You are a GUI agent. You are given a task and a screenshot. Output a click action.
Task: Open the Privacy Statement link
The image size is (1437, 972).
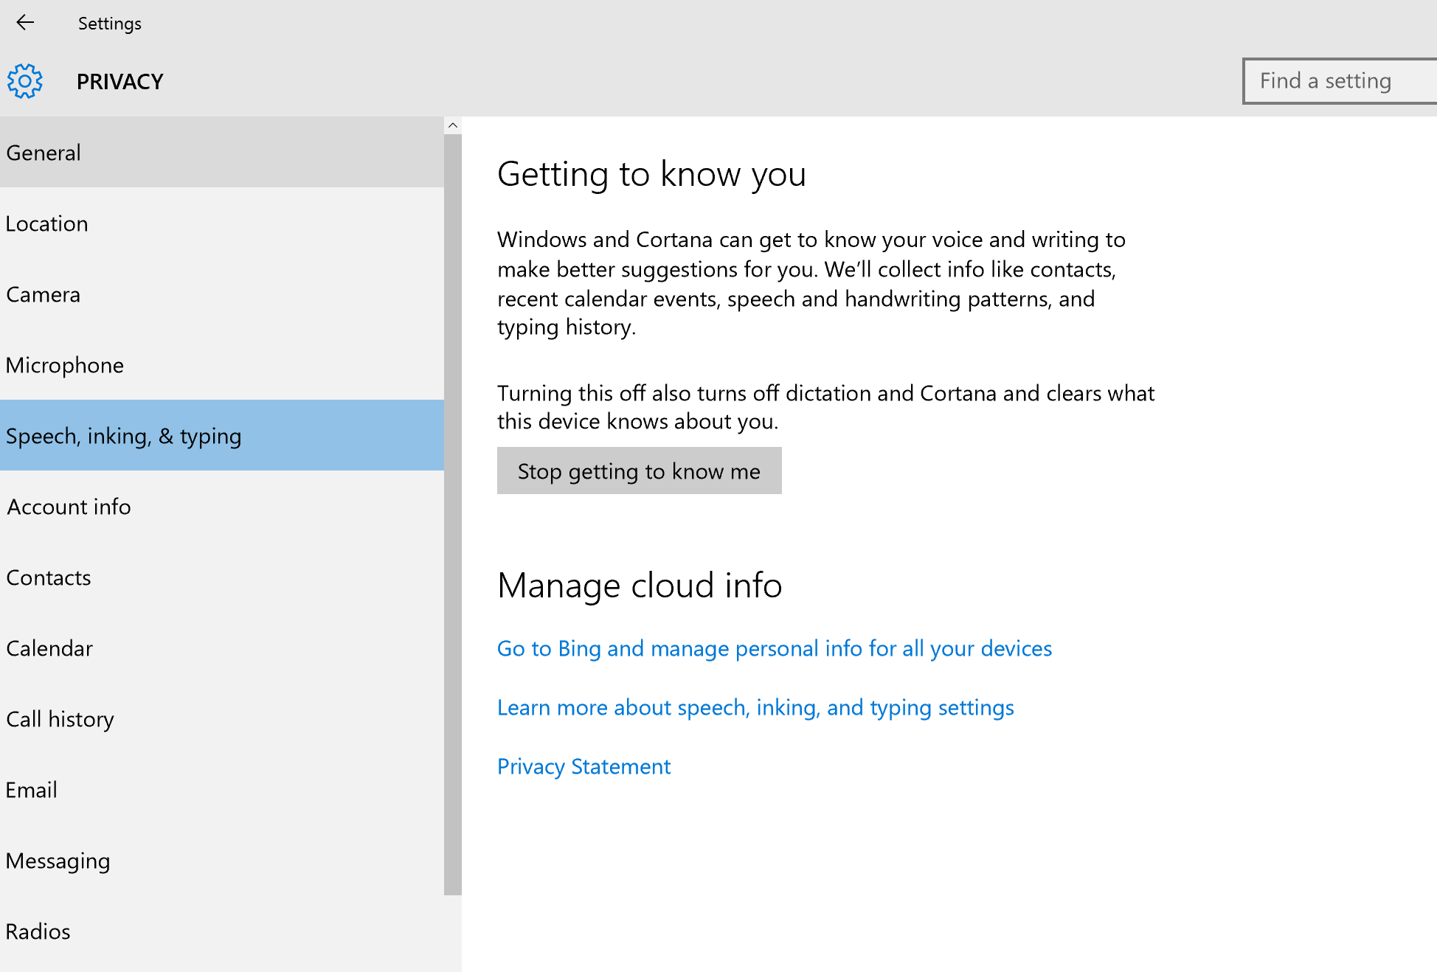[584, 767]
